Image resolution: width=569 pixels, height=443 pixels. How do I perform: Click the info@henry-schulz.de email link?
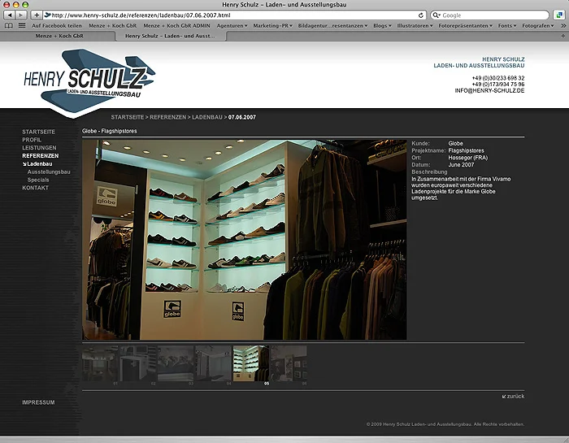coord(489,90)
